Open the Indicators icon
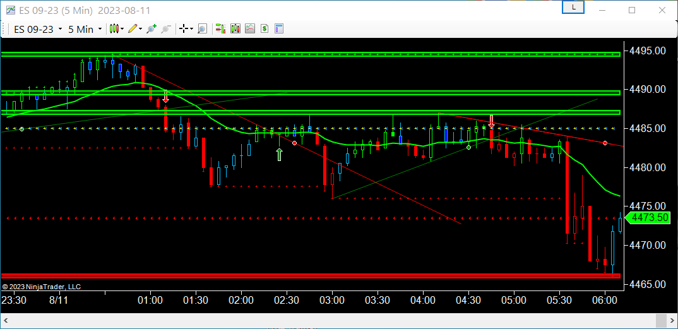 pyautogui.click(x=250, y=29)
